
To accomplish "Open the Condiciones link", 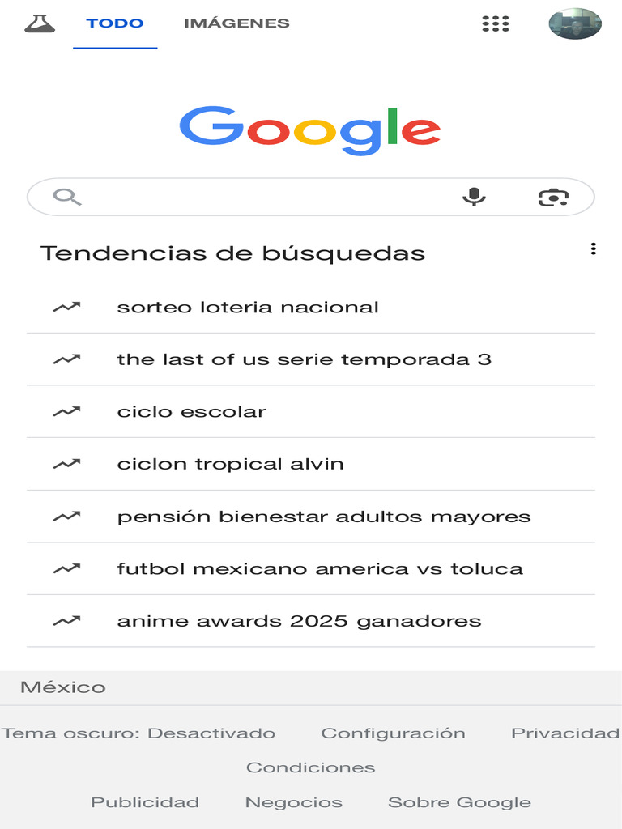I will pos(311,767).
